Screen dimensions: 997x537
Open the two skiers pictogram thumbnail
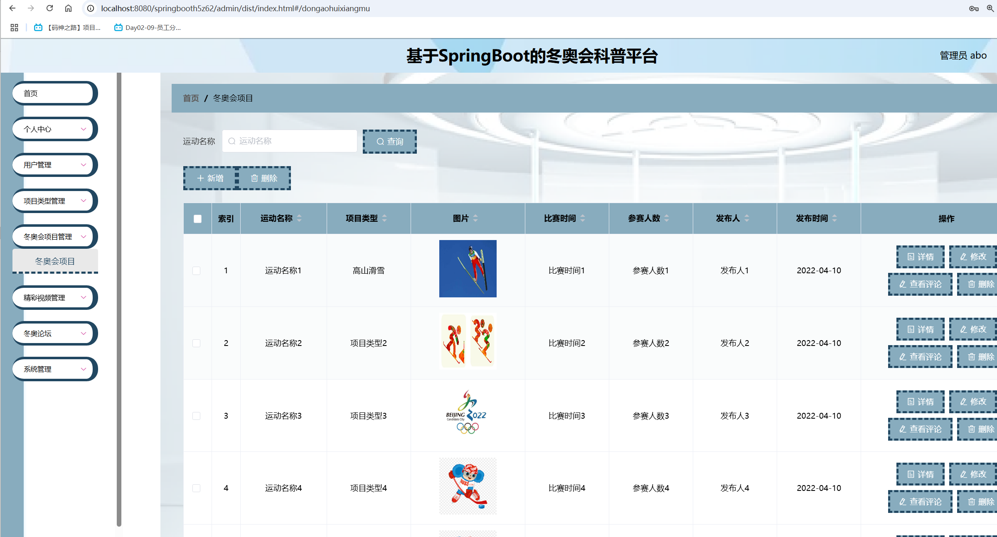[x=468, y=341]
